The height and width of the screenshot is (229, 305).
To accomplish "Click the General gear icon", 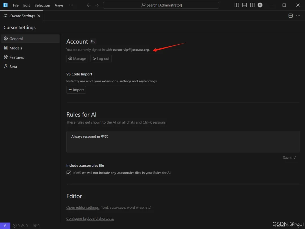I will [x=6, y=38].
